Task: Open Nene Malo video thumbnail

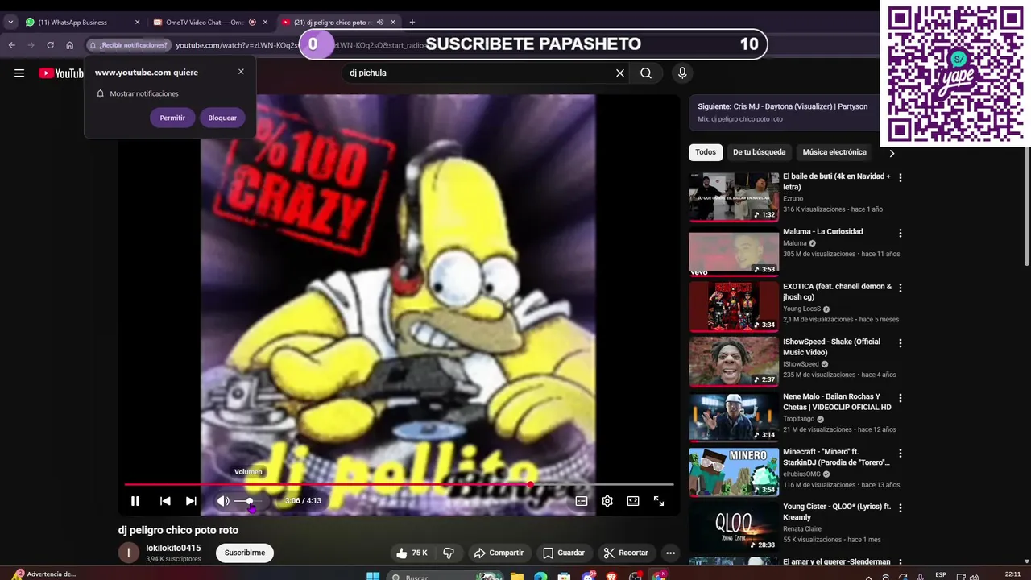Action: (x=734, y=416)
